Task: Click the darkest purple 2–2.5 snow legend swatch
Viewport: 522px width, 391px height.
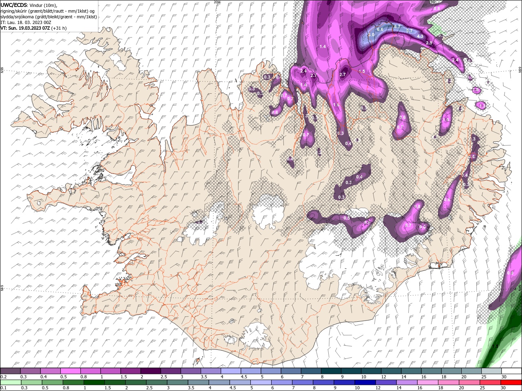Action: (x=150, y=371)
